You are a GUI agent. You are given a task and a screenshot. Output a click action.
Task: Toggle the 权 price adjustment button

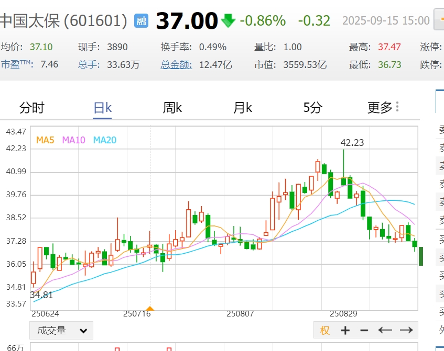coord(325,330)
